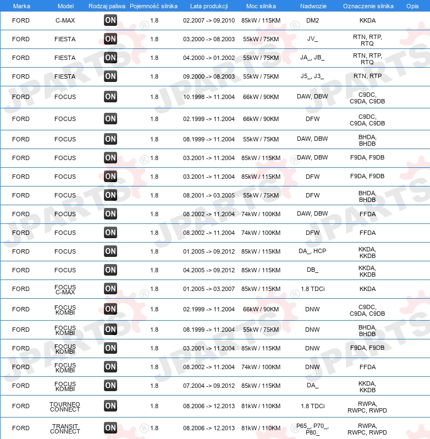Select the FOCUS C-MAX model cell
Viewport: 430px width, 439px height.
coord(65,289)
